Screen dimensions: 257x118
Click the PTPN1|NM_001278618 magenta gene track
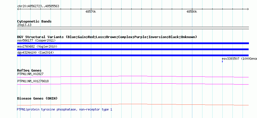(133, 84)
